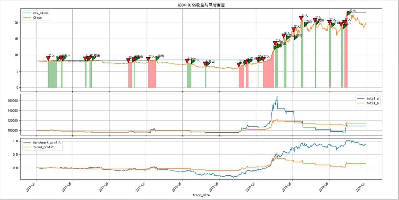Click the orange total_b legend line swatch
Viewport: 399px width, 200px height.
(x=360, y=103)
